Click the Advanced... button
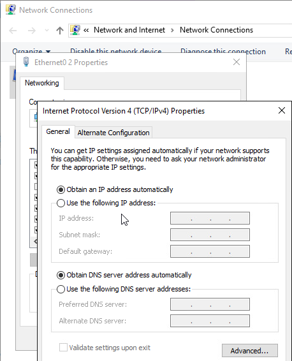The width and height of the screenshot is (292, 361). coord(250,351)
